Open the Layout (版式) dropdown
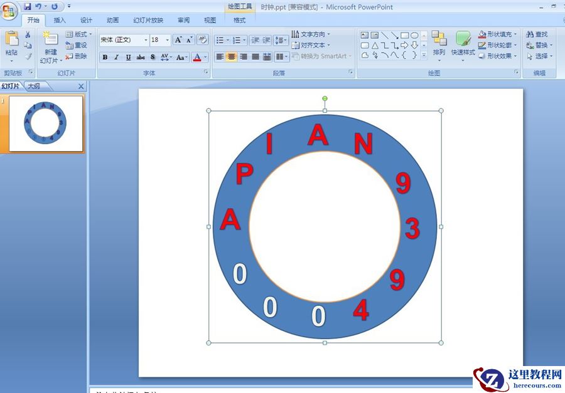Screen dimensions: 565x393 79,34
